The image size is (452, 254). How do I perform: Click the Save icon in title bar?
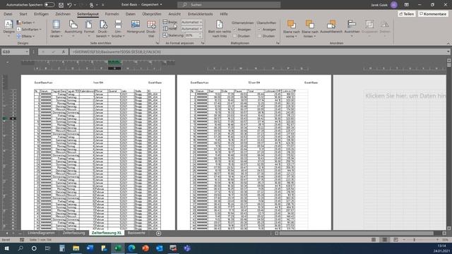coord(61,5)
